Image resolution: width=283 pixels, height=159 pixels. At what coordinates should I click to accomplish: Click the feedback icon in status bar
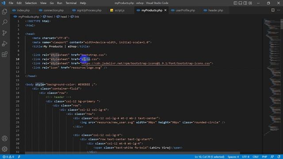tap(272, 157)
